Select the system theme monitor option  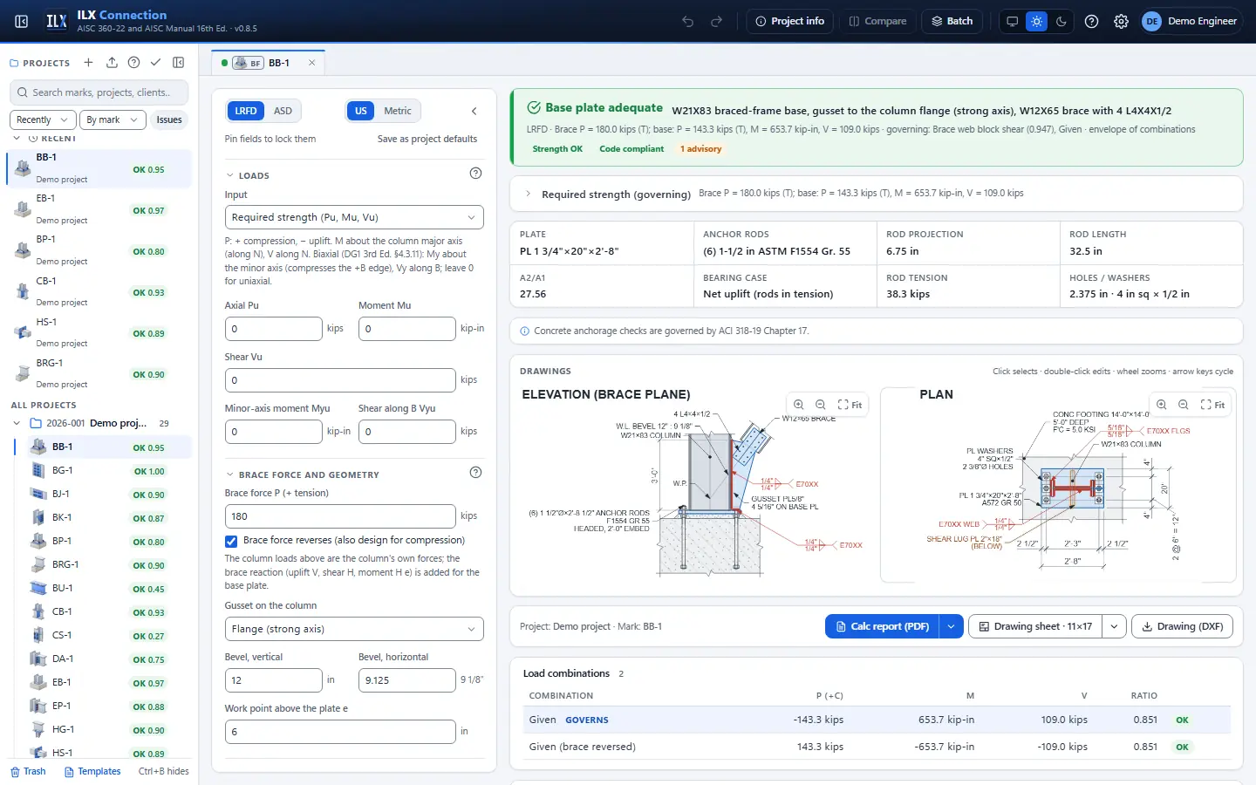point(1012,21)
